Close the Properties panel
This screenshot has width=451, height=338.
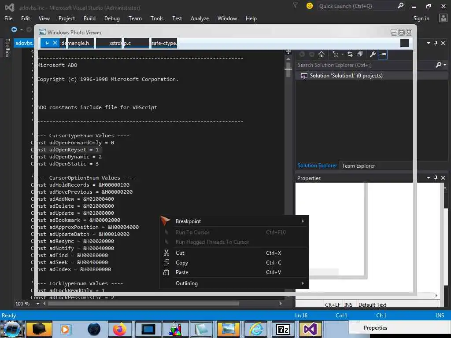443,178
